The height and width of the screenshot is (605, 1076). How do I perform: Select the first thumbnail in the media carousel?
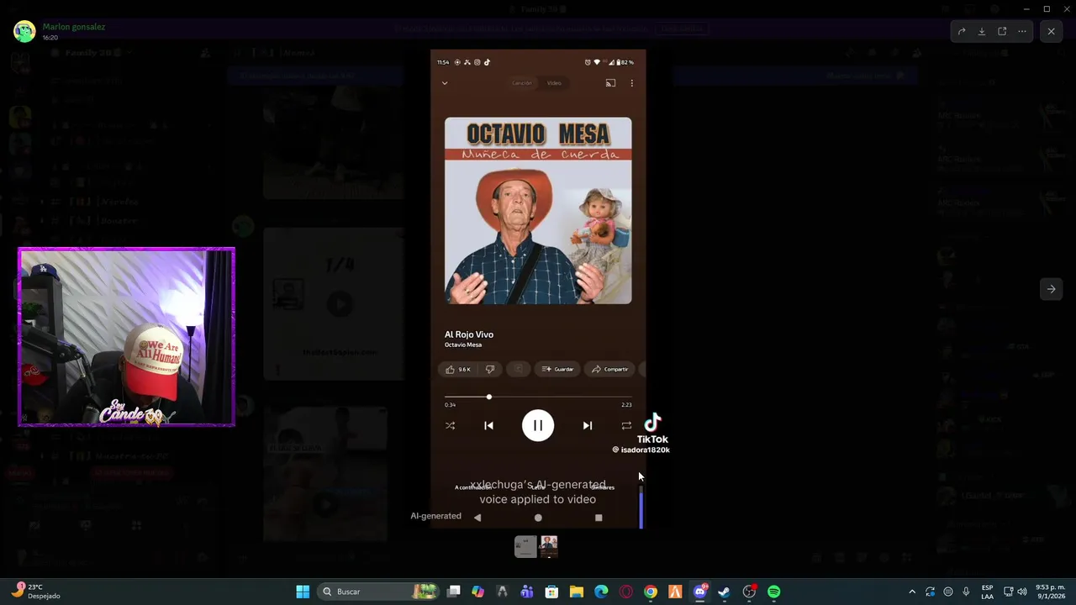tap(525, 547)
